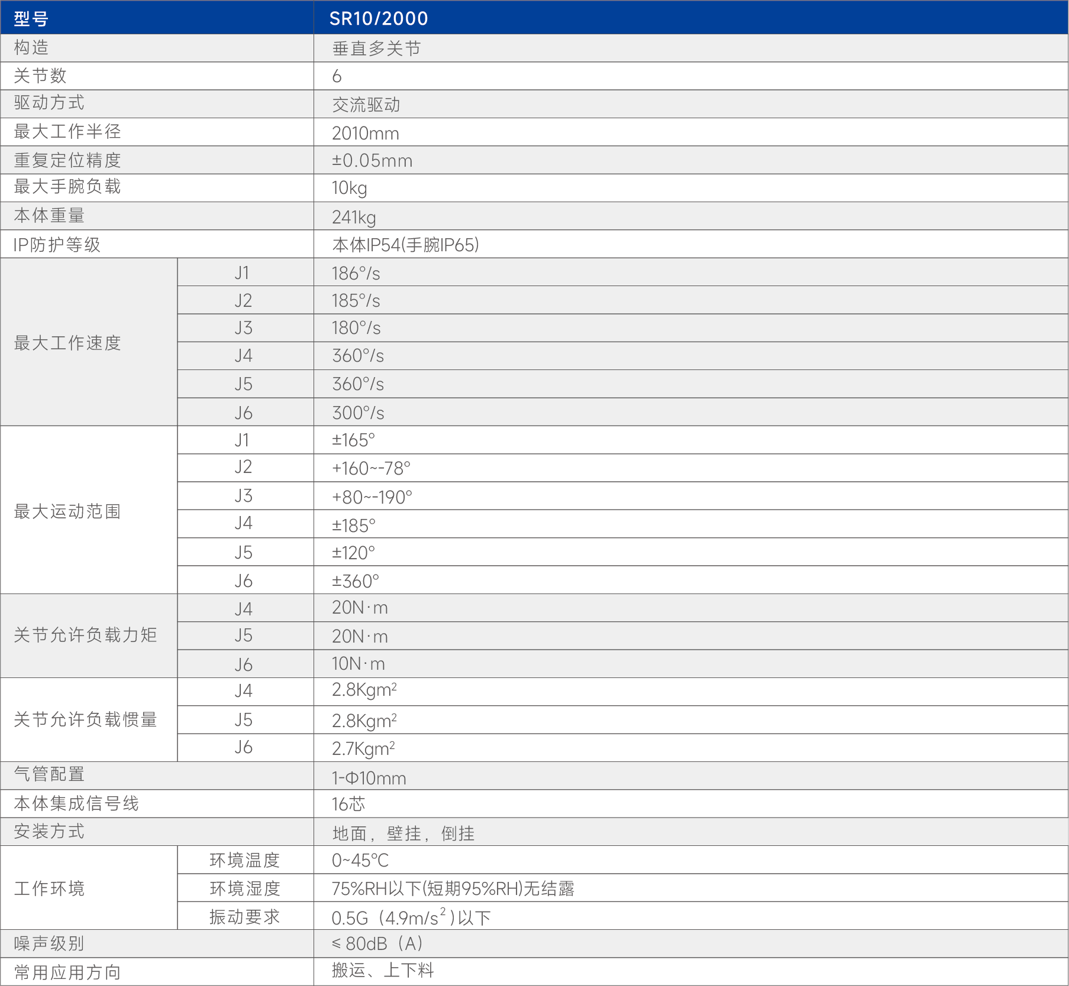The image size is (1069, 986).
Task: Click the ±360° J6 motion range value
Action: (355, 581)
